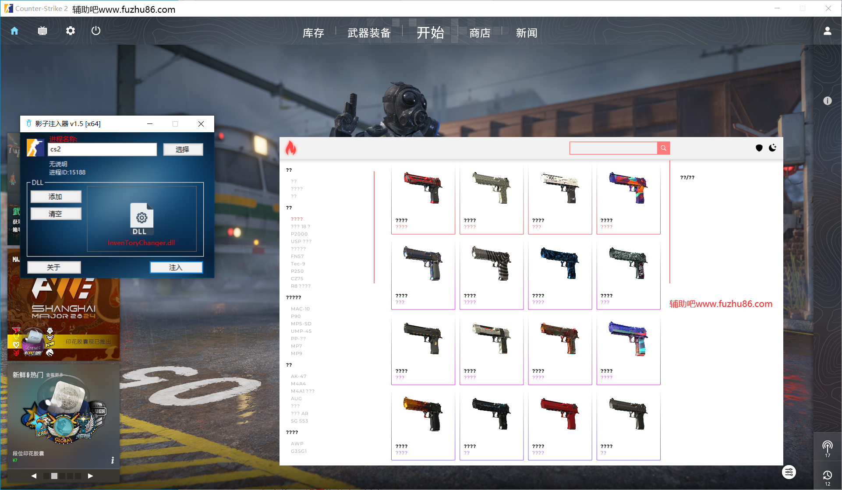This screenshot has height=490, width=842.
Task: Click next arrow on news carousel
Action: coord(90,476)
